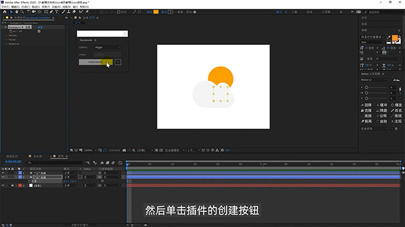Image resolution: width=405 pixels, height=227 pixels.
Task: Select the Camera tool in toolbar
Action: (x=34, y=12)
